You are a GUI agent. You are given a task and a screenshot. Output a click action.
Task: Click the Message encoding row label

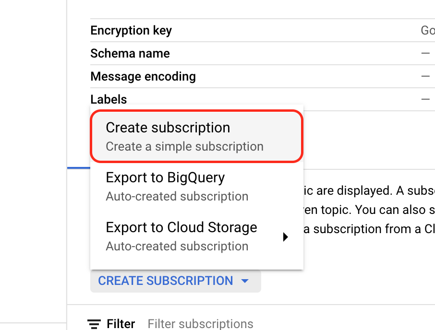pyautogui.click(x=143, y=77)
